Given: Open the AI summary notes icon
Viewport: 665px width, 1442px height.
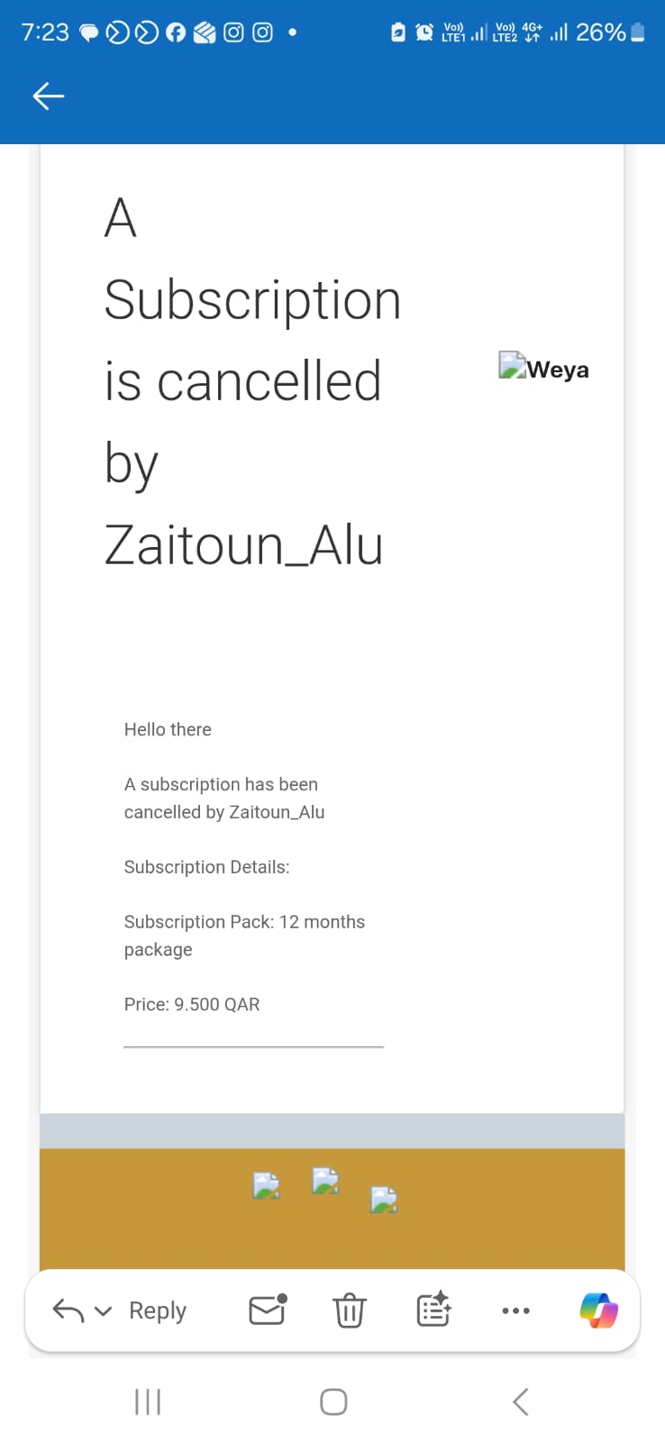Looking at the screenshot, I should click(x=433, y=1310).
